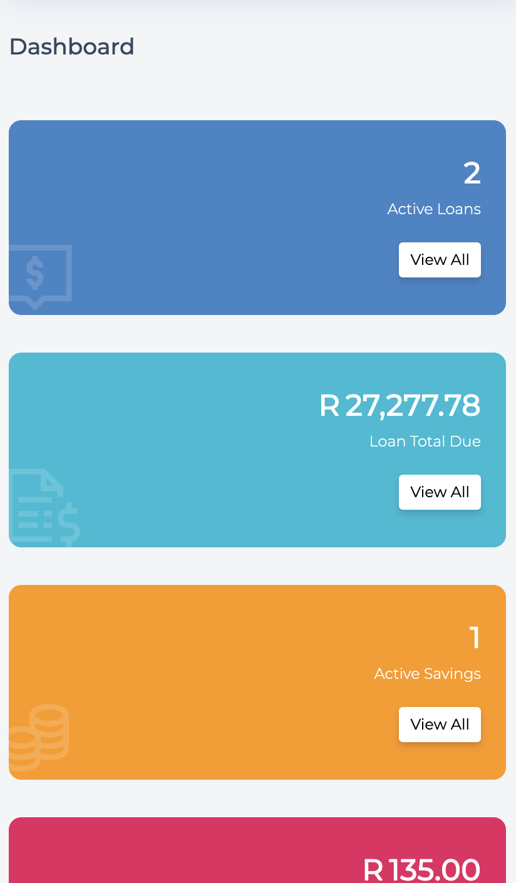View all active loans
The image size is (516, 883).
(x=440, y=260)
